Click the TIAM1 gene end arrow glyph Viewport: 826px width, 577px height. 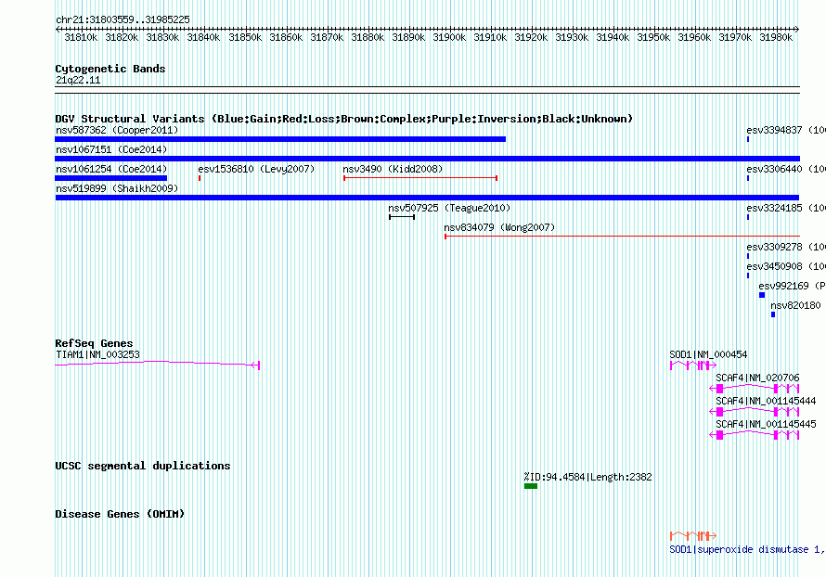(x=255, y=365)
